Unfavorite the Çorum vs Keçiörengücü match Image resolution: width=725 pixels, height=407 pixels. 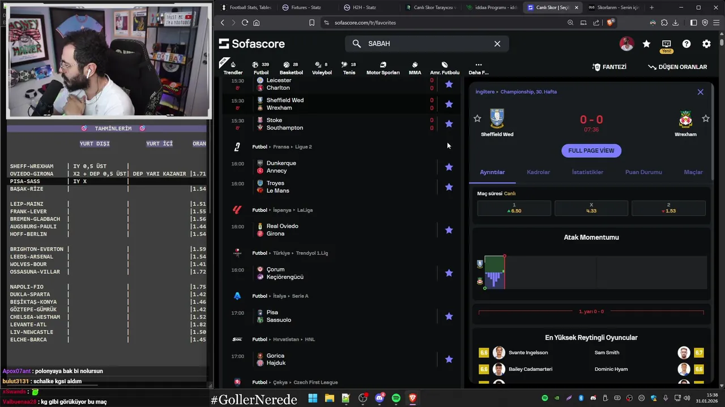click(x=449, y=273)
